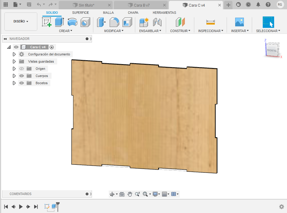Expand the Origen node
This screenshot has width=287, height=213.
click(x=14, y=69)
